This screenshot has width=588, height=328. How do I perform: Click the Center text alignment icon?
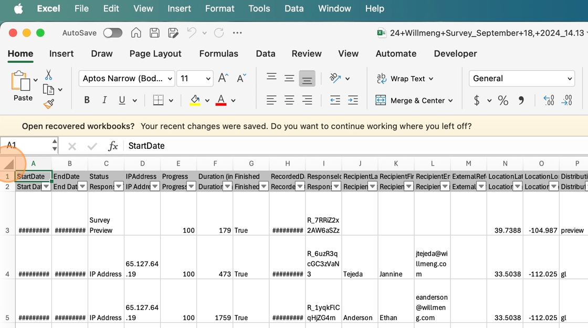click(x=289, y=101)
